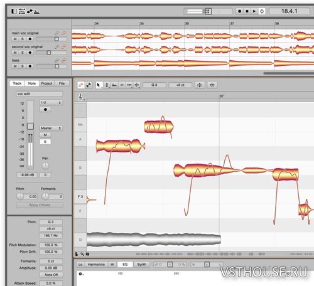Select the Formant tool
Image resolution: width=314 pixels, height=286 pixels.
click(114, 85)
